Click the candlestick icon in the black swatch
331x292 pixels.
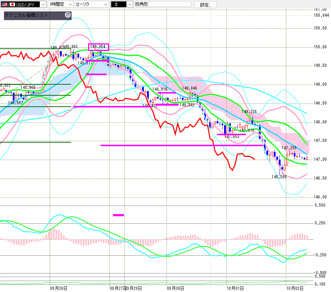116,4
